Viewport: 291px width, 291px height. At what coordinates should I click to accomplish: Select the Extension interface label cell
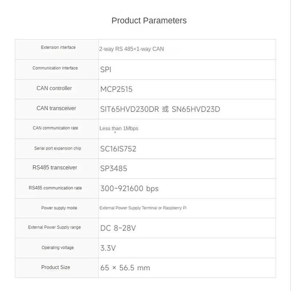point(58,48)
